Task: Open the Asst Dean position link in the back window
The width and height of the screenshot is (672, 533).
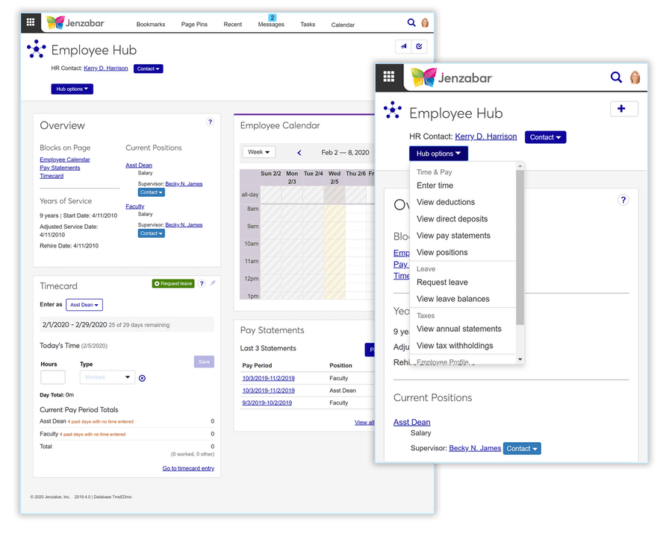Action: click(x=139, y=165)
